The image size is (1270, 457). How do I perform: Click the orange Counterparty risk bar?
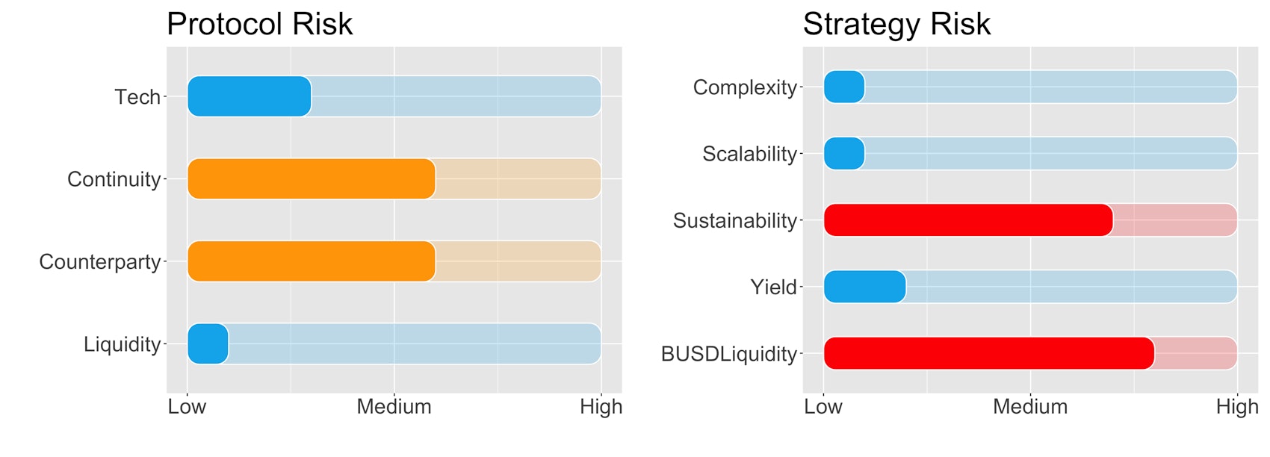(311, 261)
